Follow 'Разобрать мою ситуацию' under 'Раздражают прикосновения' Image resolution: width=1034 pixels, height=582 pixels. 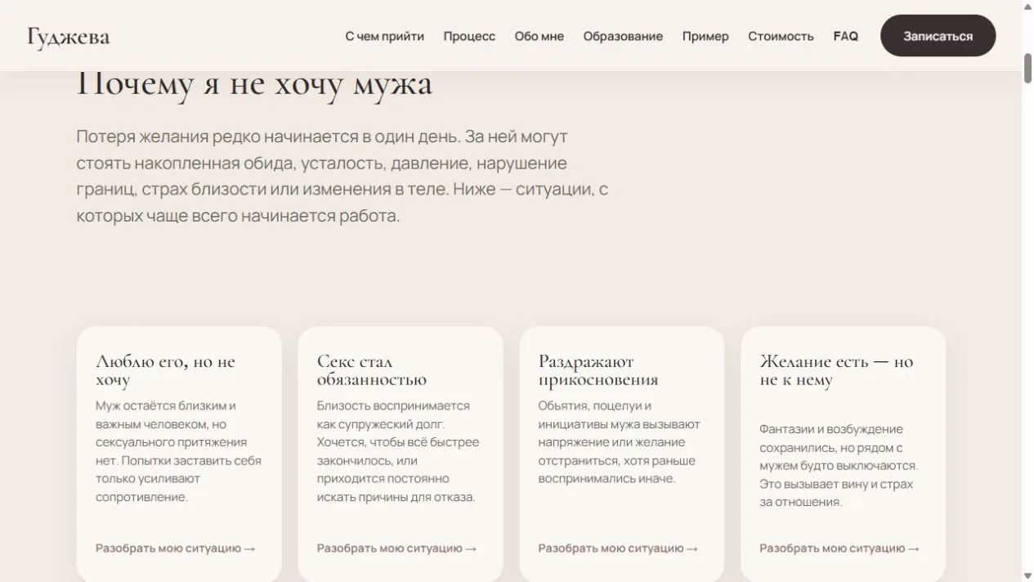(x=618, y=548)
